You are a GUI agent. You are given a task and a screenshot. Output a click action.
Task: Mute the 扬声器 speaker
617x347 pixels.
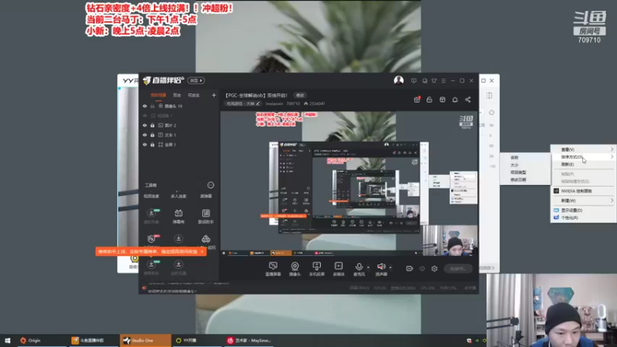pos(380,267)
